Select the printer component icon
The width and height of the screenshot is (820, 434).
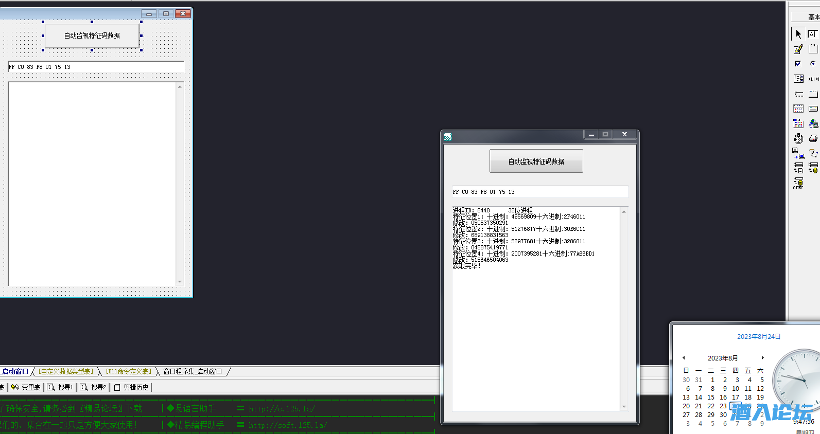tap(813, 138)
